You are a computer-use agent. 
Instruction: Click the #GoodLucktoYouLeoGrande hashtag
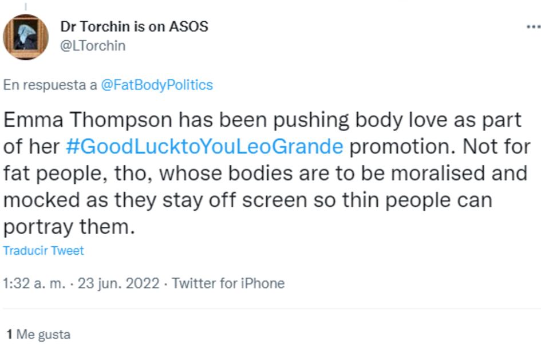click(204, 147)
